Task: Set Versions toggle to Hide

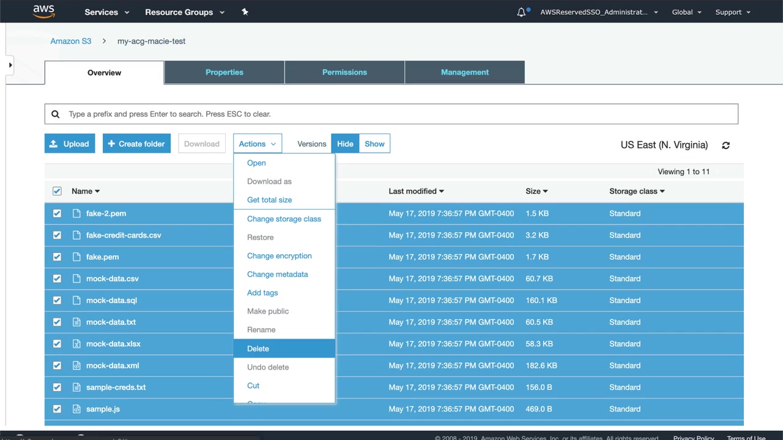Action: point(345,144)
